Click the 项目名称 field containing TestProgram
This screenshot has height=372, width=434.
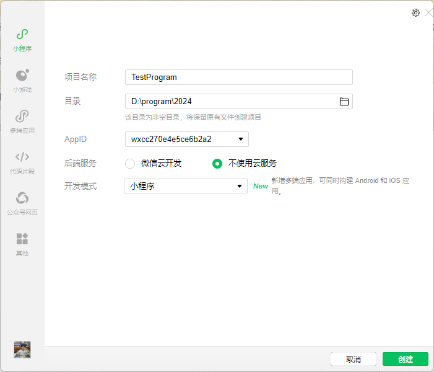point(239,77)
